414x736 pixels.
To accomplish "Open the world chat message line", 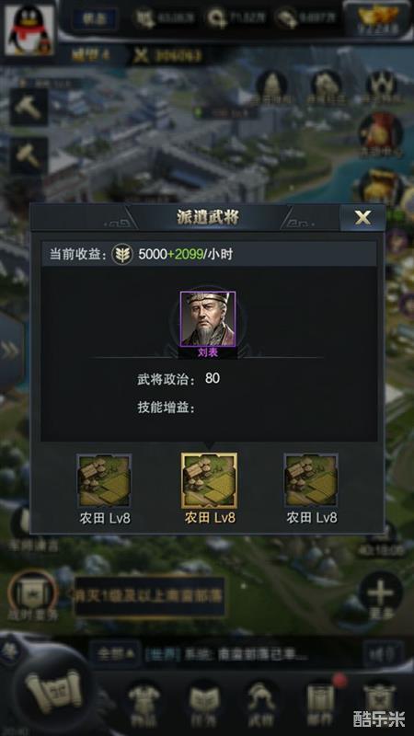I will click(251, 654).
